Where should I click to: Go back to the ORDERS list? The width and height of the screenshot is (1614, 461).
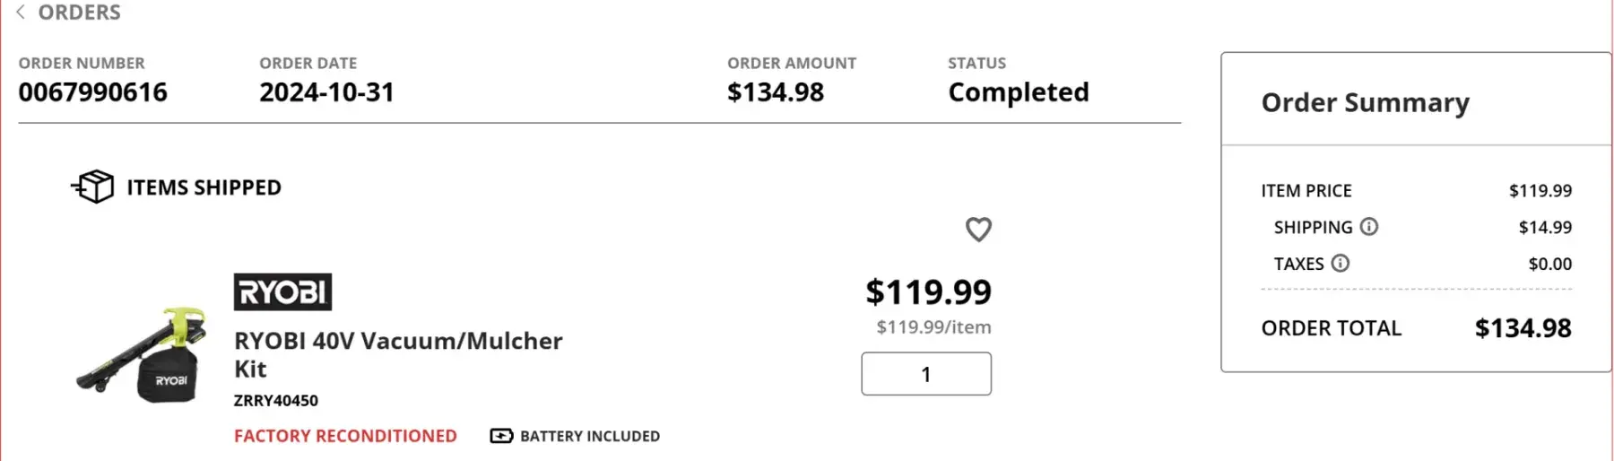[x=79, y=13]
